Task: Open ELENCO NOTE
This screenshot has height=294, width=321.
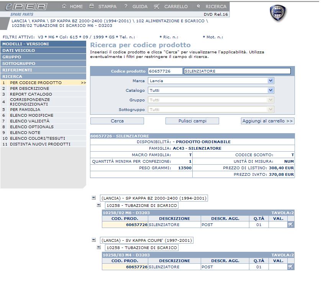Action: (43, 132)
